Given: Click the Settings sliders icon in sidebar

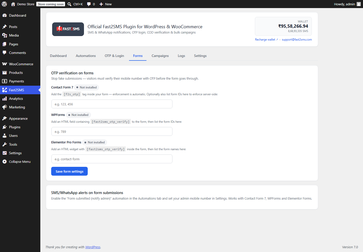Looking at the screenshot, I should click(5, 153).
